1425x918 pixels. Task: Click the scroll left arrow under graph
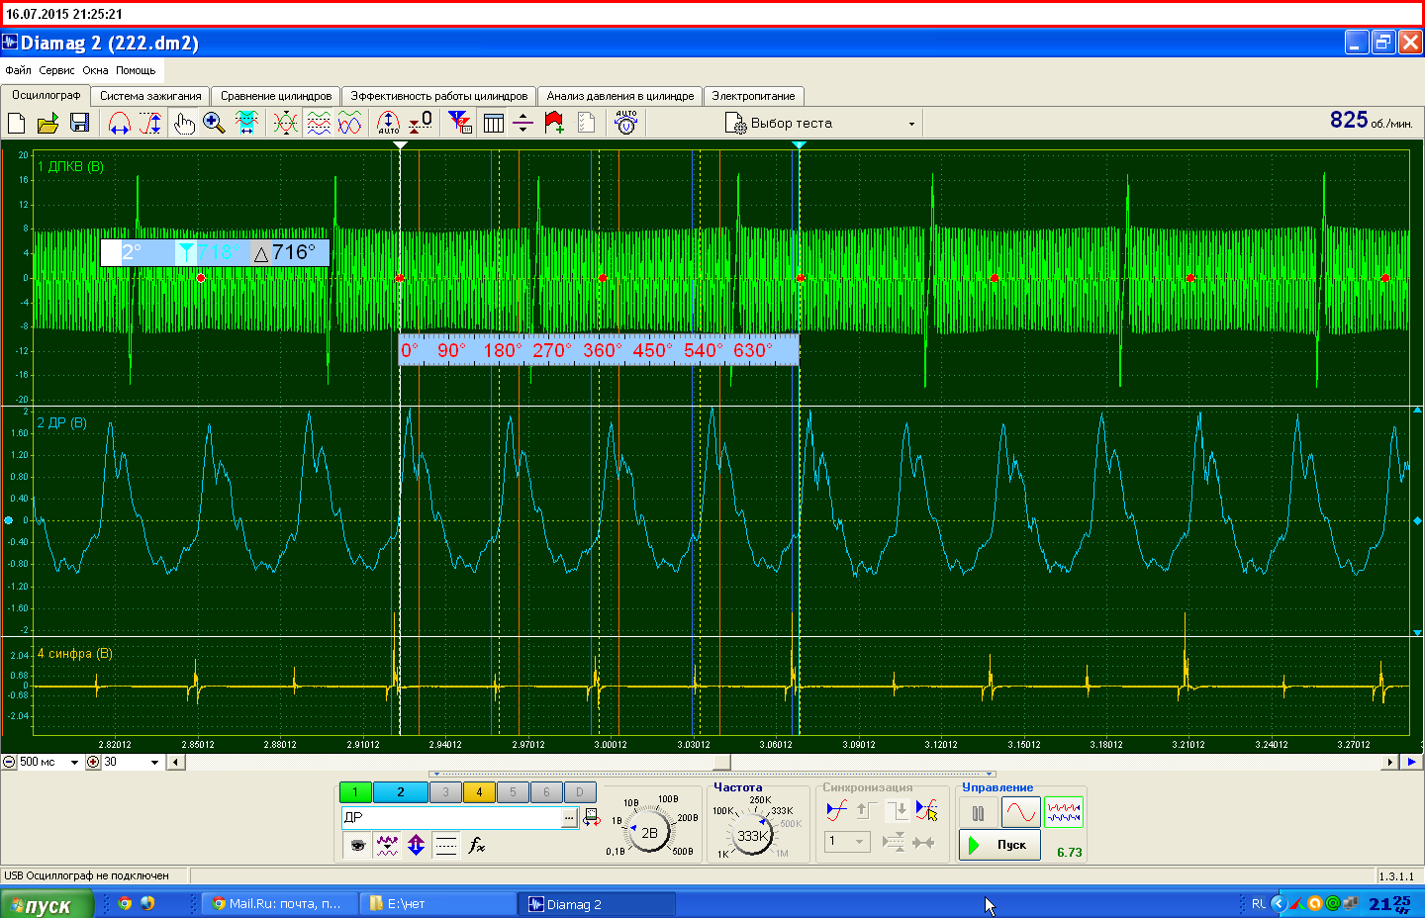[176, 762]
